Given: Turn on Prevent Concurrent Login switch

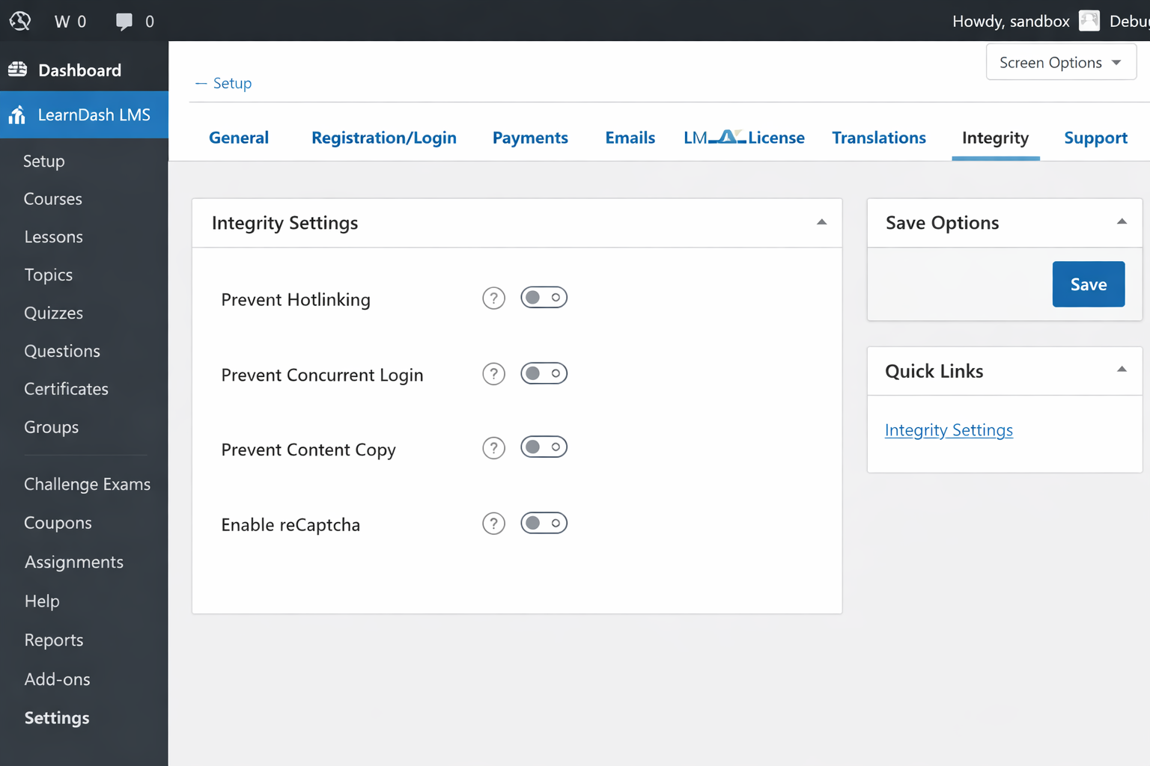Looking at the screenshot, I should pyautogui.click(x=544, y=373).
